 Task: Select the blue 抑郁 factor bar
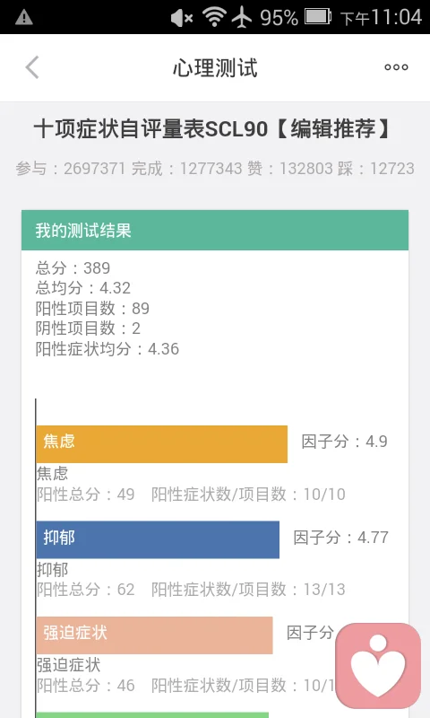pos(158,539)
